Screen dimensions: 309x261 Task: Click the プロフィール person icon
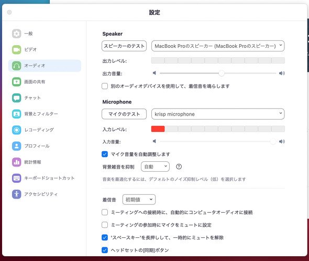17,146
